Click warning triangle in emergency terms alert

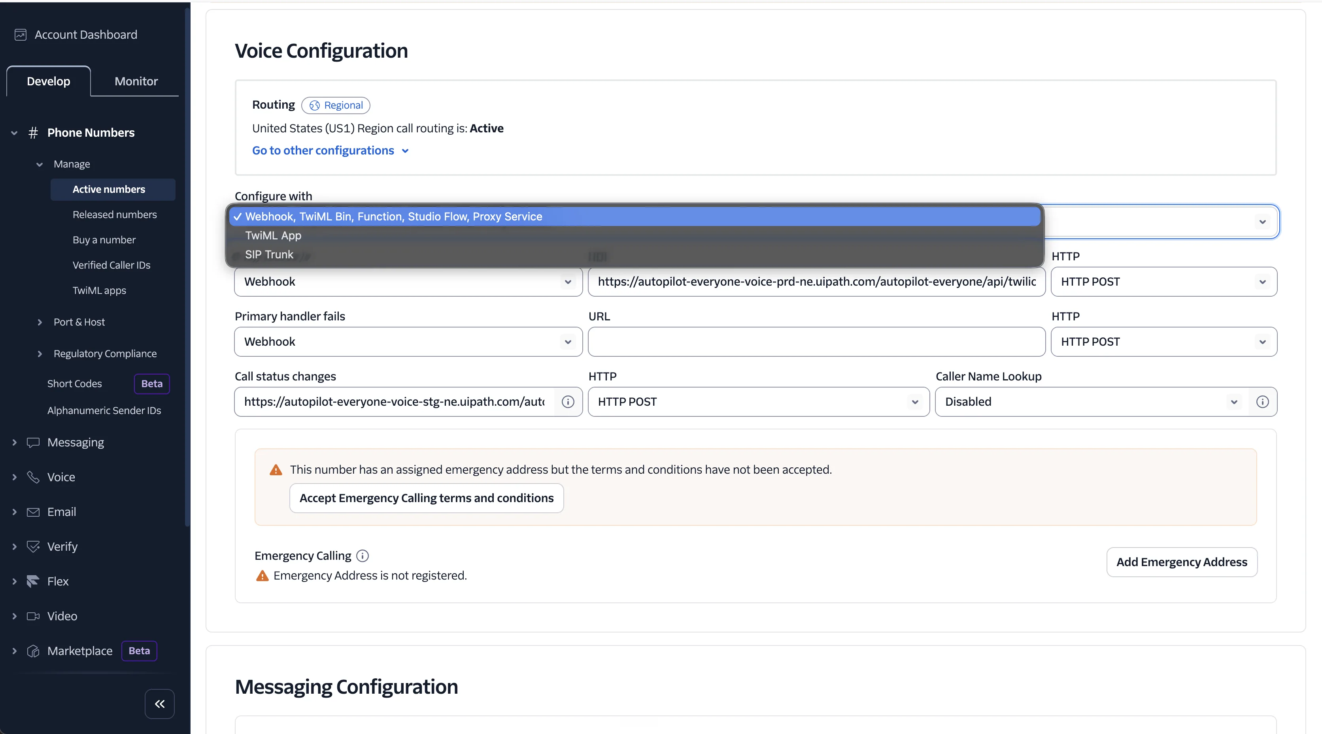pyautogui.click(x=276, y=470)
